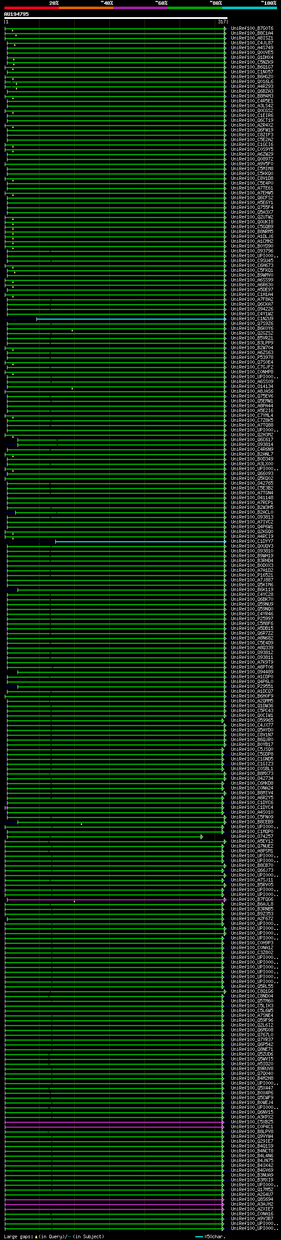The width and height of the screenshot is (281, 1240).
Task: Click the UniRef100_O74257 label
Action: 252,836
